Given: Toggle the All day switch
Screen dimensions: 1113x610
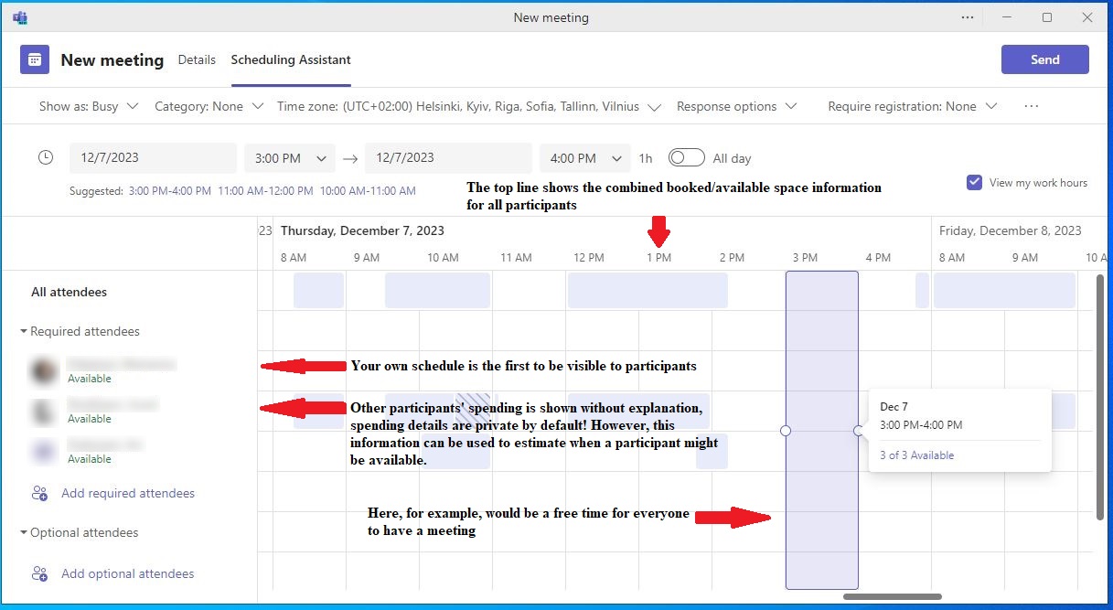Looking at the screenshot, I should pos(686,157).
